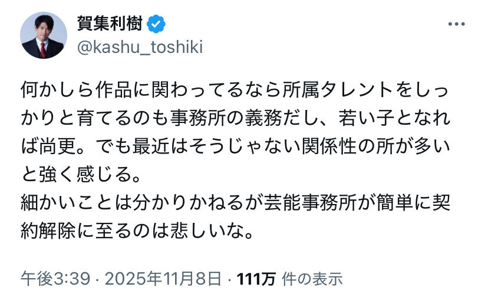
Task: Open the profile avatar photo
Action: click(44, 35)
